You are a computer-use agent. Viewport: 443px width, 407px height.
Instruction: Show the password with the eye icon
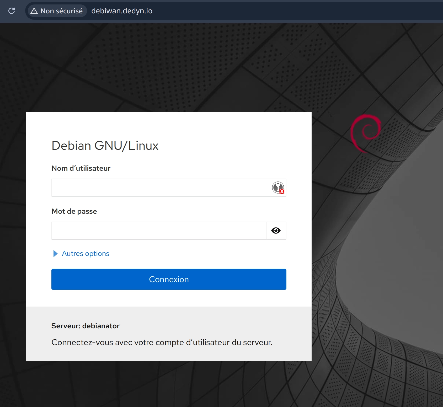click(276, 231)
